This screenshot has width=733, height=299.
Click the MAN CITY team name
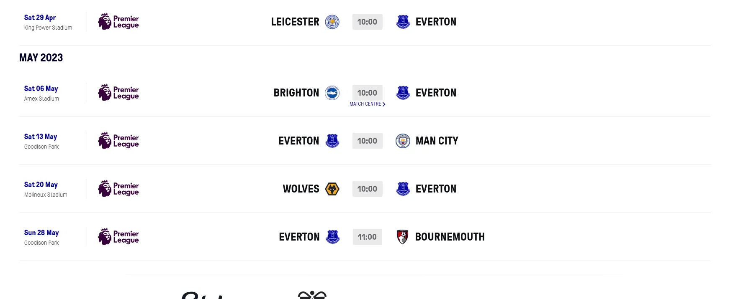(437, 141)
